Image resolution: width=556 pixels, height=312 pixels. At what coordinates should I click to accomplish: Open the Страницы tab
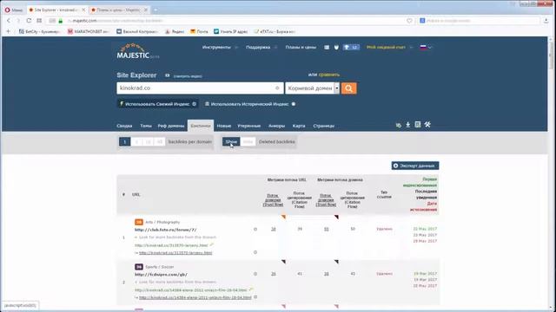point(323,126)
